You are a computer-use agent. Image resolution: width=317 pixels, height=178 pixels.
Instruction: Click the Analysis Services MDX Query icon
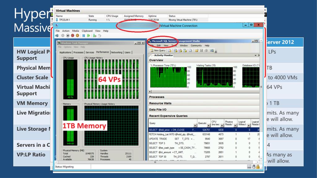point(175,50)
